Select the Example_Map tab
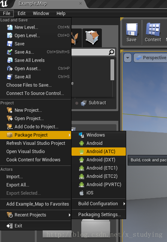The image size is (167, 242). [x=33, y=3]
